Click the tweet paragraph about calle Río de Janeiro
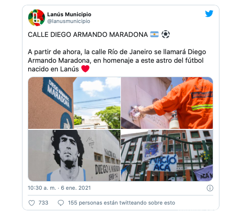The image size is (240, 218). (x=117, y=60)
